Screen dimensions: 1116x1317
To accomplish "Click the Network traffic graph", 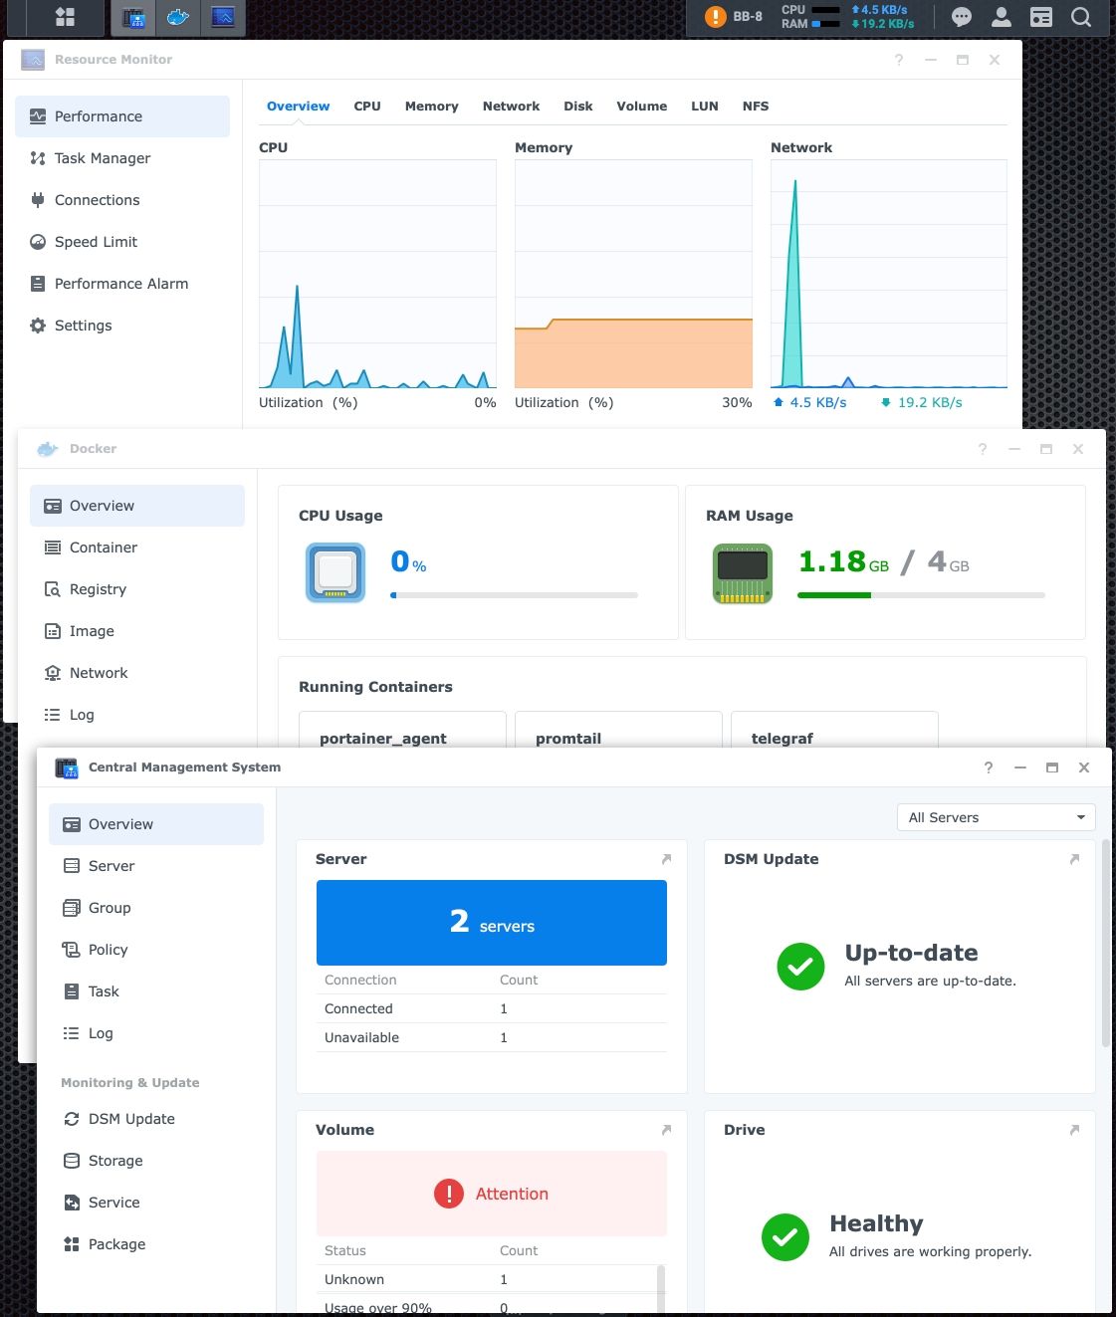I will pos(889,274).
